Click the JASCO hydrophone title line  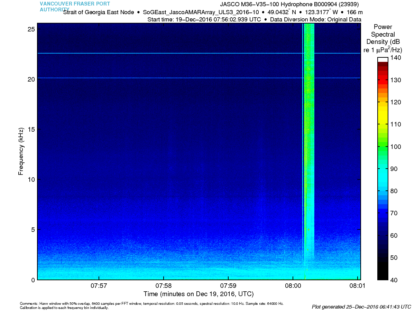[x=289, y=4]
